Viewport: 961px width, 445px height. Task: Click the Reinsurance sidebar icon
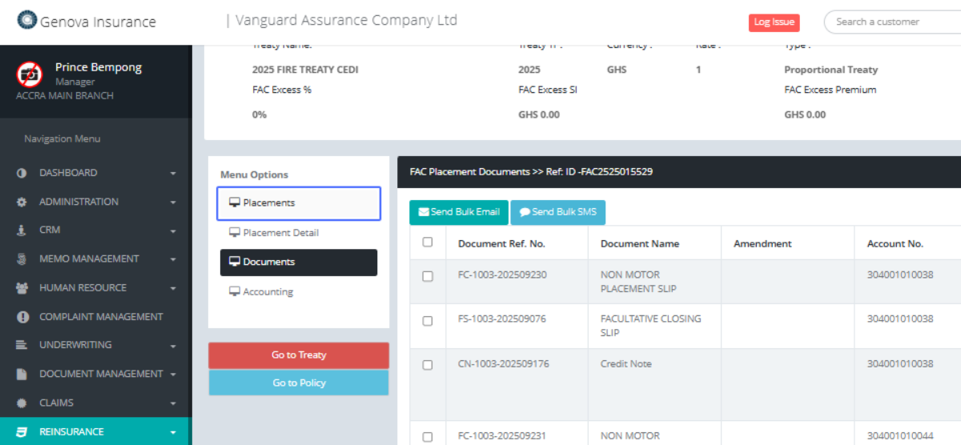(x=22, y=432)
